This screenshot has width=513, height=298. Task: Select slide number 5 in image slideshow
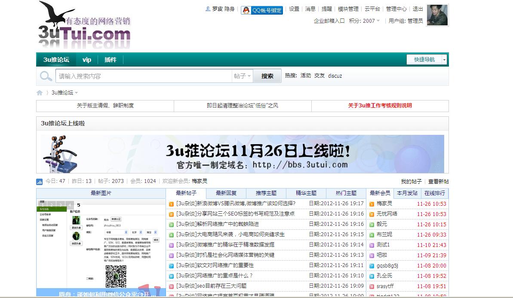tap(79, 205)
